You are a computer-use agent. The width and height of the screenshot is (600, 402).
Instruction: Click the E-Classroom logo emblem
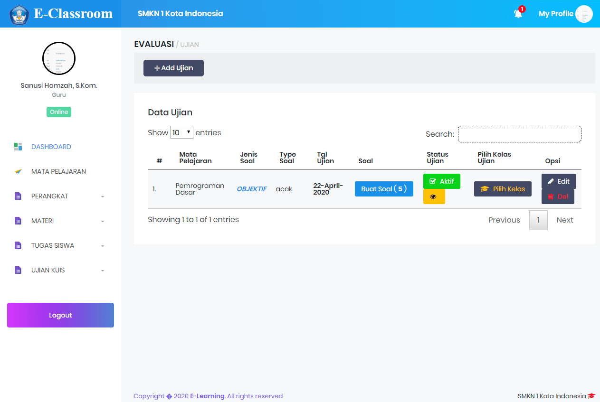tap(19, 14)
